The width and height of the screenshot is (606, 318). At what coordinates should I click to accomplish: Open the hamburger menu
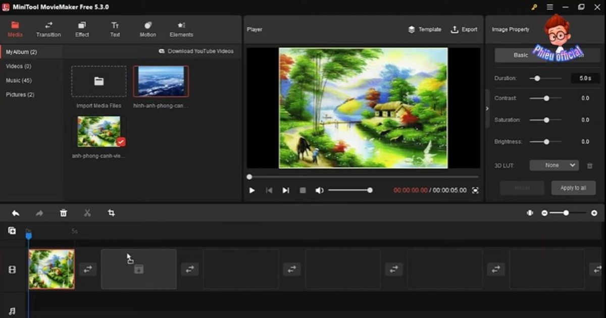click(x=550, y=7)
